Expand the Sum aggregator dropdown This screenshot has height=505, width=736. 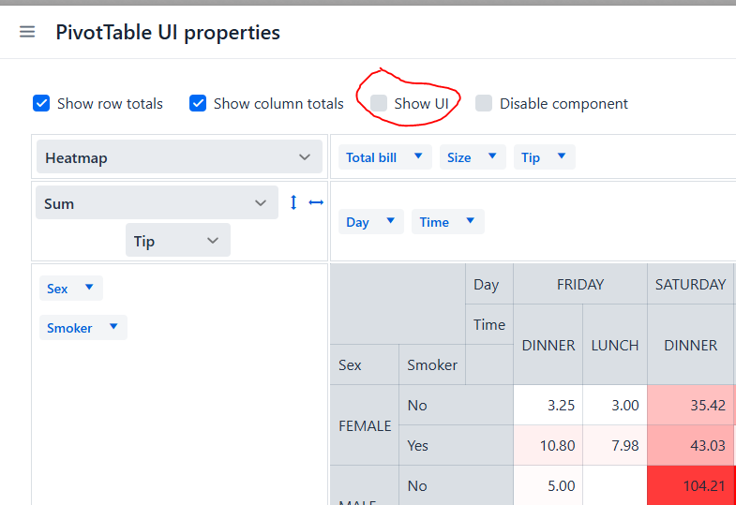157,203
